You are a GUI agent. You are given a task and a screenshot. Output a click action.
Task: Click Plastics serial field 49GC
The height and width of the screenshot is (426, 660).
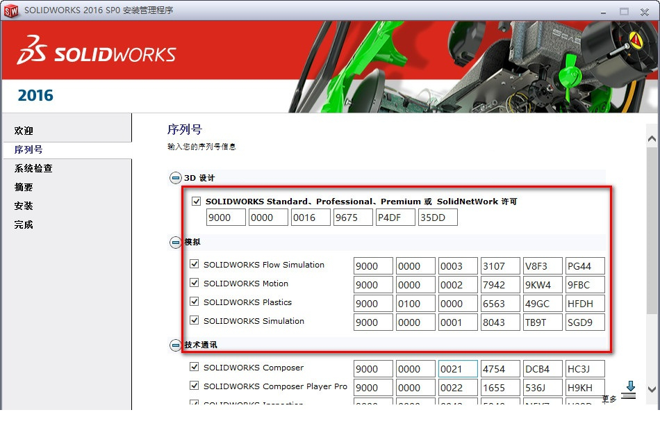(x=543, y=304)
